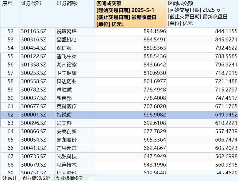Click the 证券简称 column header
Image resolution: width=239 pixels, height=181 pixels.
tap(75, 14)
